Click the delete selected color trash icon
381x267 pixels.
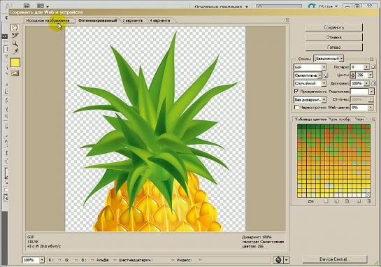368,201
